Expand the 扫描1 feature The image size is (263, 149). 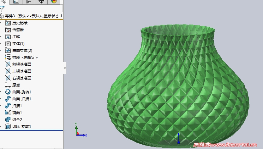tap(1, 106)
